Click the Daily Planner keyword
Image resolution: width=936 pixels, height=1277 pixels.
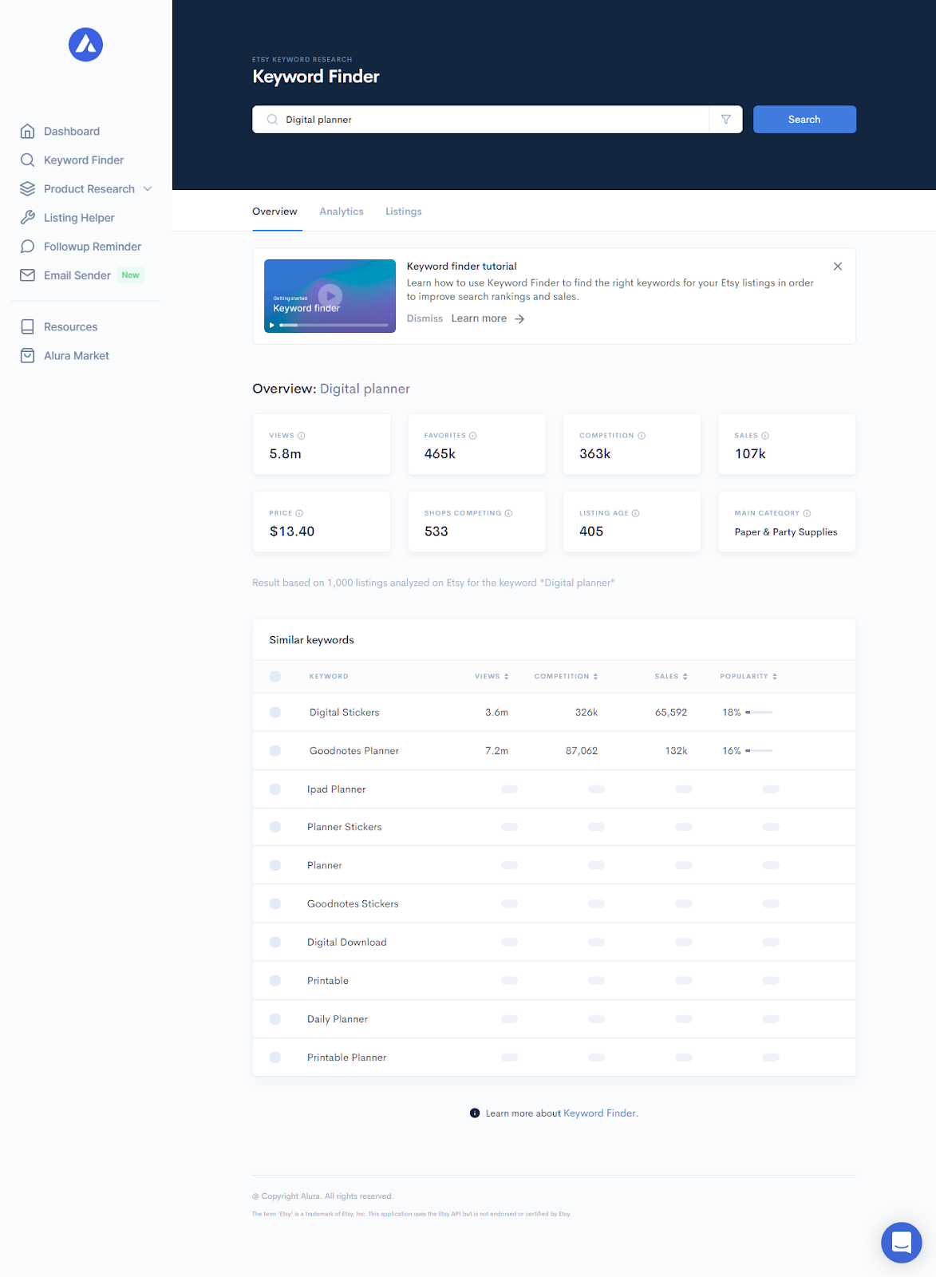point(337,1019)
